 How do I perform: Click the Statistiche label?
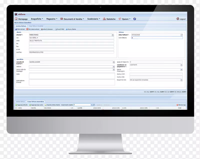click(x=111, y=19)
